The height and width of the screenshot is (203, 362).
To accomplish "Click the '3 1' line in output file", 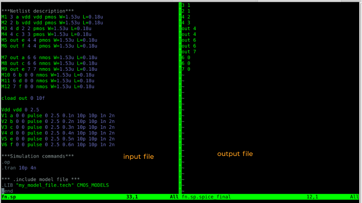I will point(186,5).
